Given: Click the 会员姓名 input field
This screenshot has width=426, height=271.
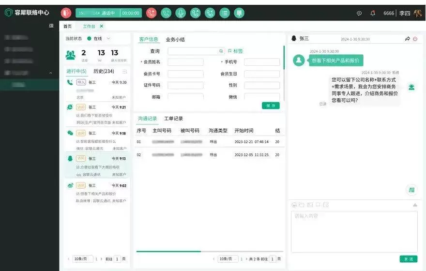Looking at the screenshot, I should tap(185, 62).
